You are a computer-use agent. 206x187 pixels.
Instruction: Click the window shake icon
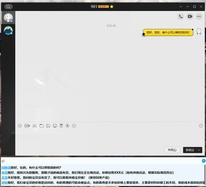click(x=55, y=126)
